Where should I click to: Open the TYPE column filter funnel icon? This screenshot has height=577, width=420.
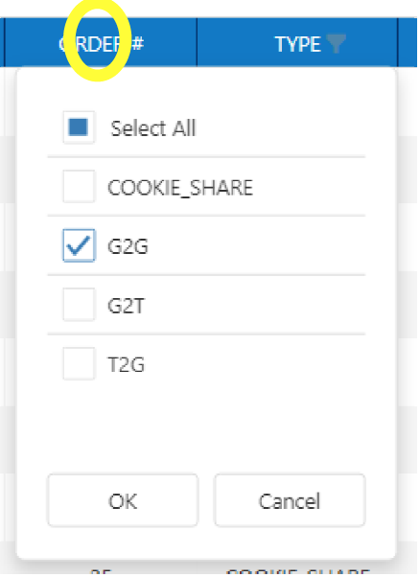click(336, 44)
